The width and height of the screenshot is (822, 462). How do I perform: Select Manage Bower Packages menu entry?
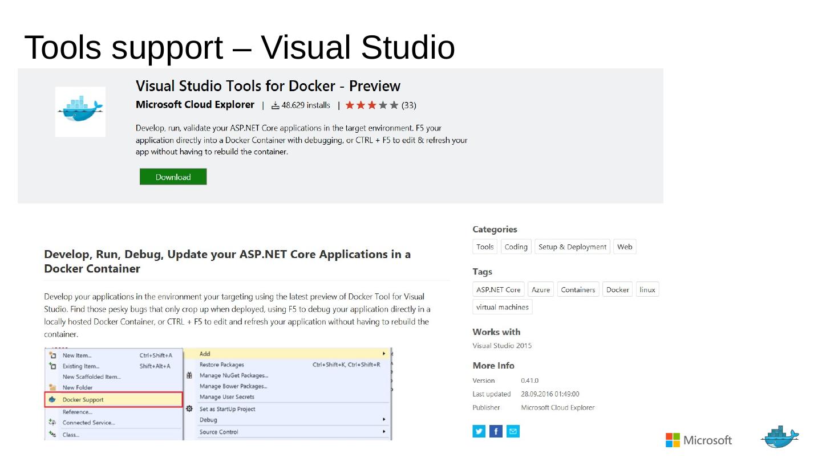[x=233, y=386]
